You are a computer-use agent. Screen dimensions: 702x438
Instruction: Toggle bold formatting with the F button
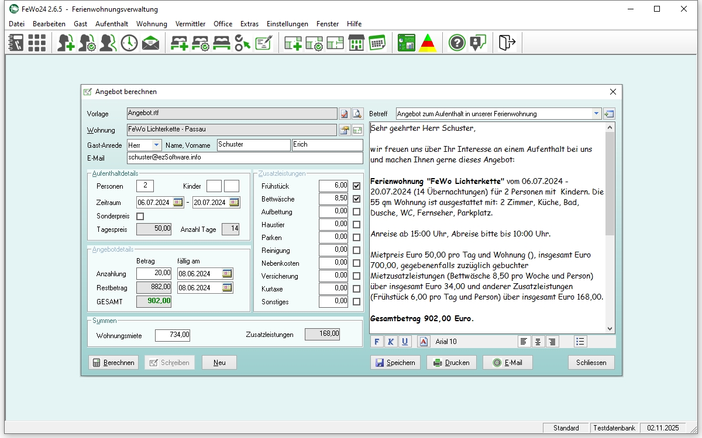[x=377, y=342]
